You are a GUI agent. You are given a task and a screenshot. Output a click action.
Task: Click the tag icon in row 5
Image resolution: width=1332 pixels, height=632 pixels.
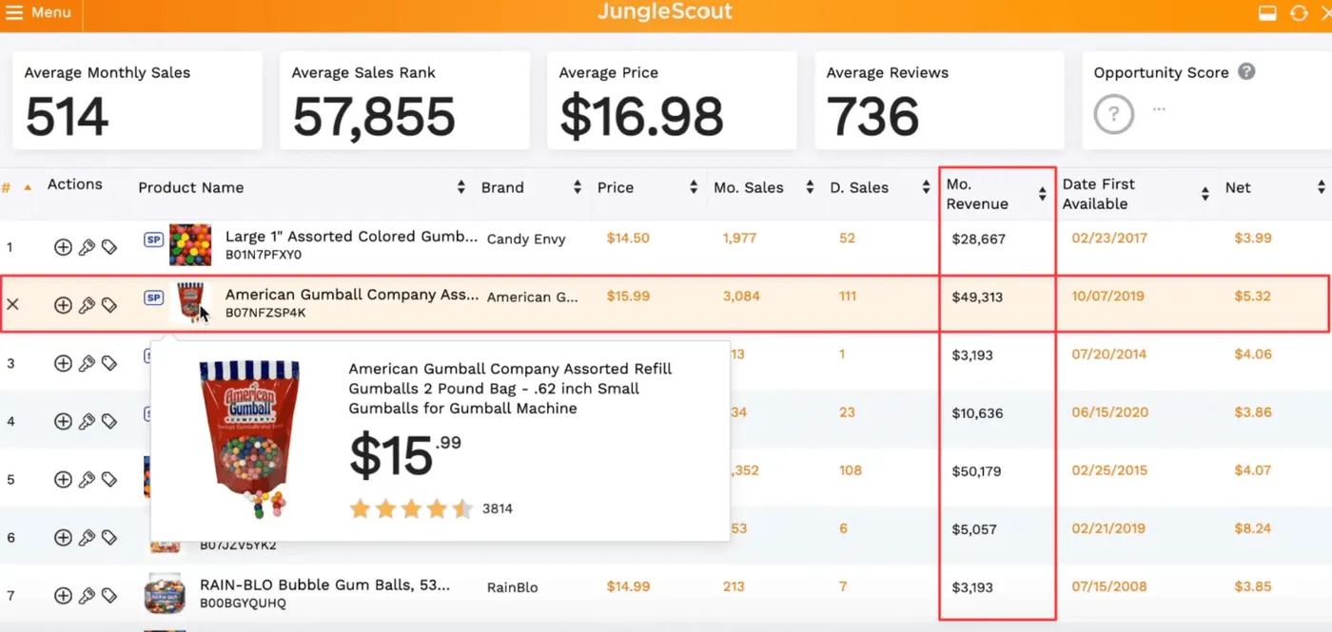(109, 480)
